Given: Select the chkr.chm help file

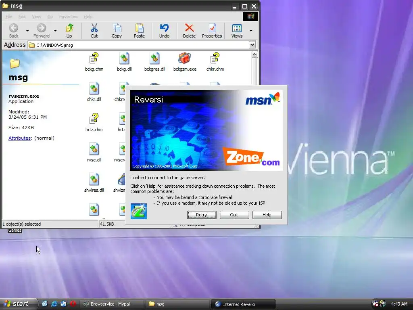Looking at the screenshot, I should [215, 62].
